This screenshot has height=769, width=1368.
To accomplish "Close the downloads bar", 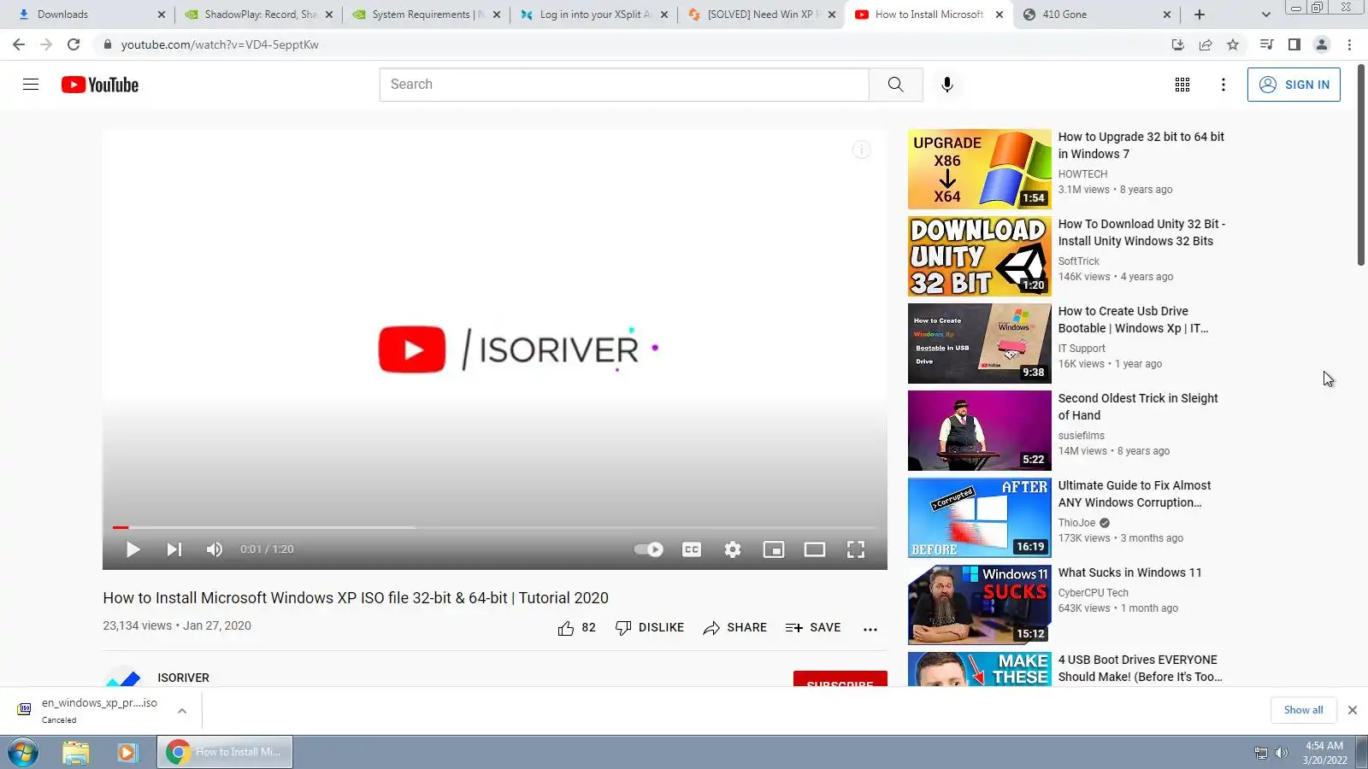I will pos(1353,710).
